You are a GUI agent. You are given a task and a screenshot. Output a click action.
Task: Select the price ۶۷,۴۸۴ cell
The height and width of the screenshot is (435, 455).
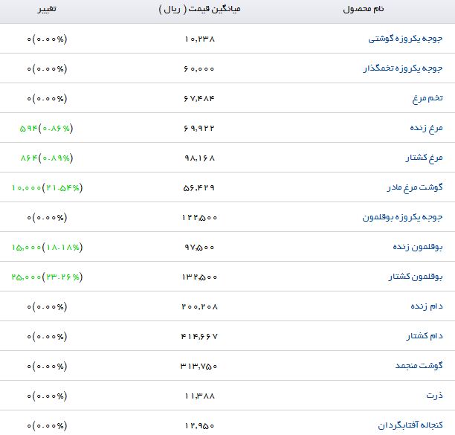(199, 99)
